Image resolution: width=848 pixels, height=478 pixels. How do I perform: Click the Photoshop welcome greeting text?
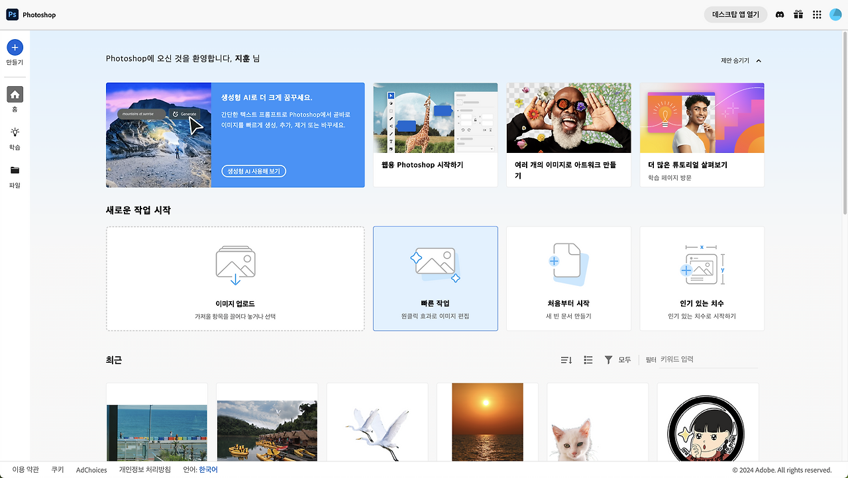183,58
